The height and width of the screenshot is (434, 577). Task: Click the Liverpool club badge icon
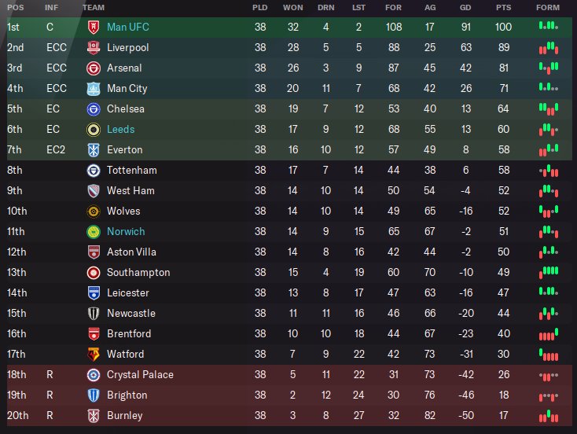coord(93,48)
